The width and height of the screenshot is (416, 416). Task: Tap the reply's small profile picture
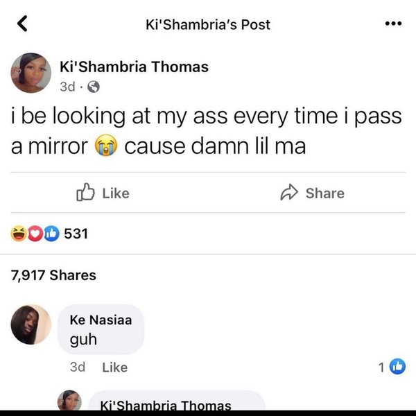point(69,400)
